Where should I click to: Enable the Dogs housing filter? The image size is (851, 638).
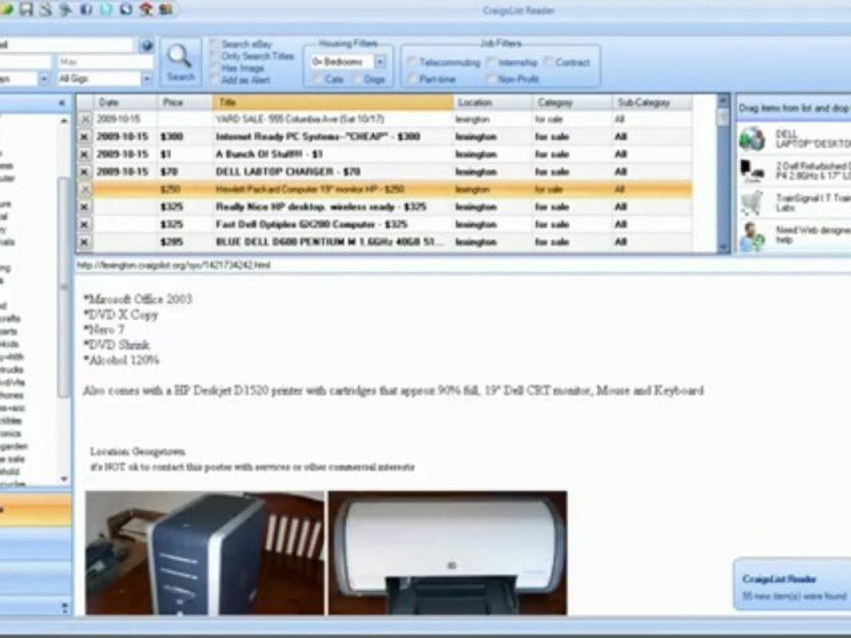point(356,79)
